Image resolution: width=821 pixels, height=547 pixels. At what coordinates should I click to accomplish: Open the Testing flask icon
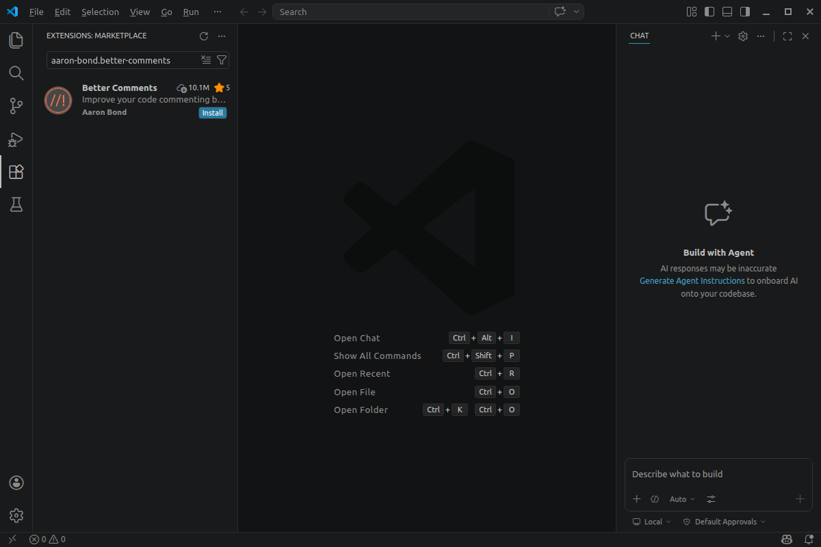16,204
